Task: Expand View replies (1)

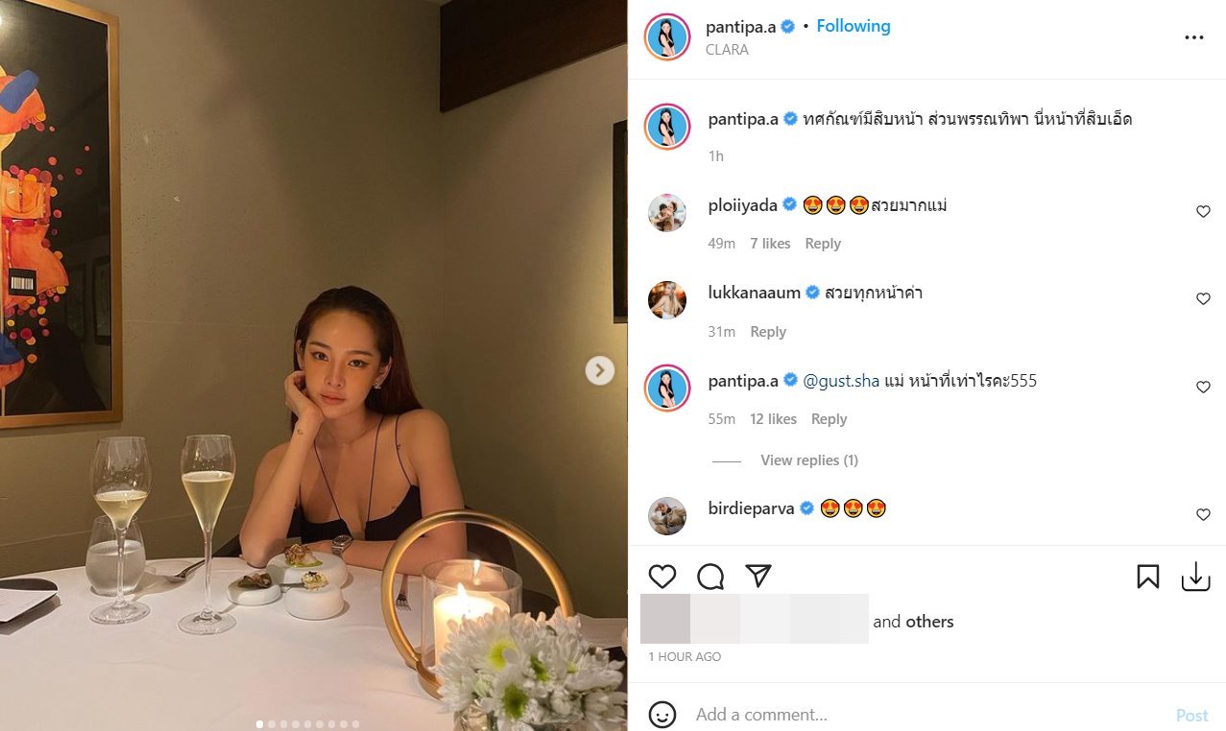Action: 808,460
